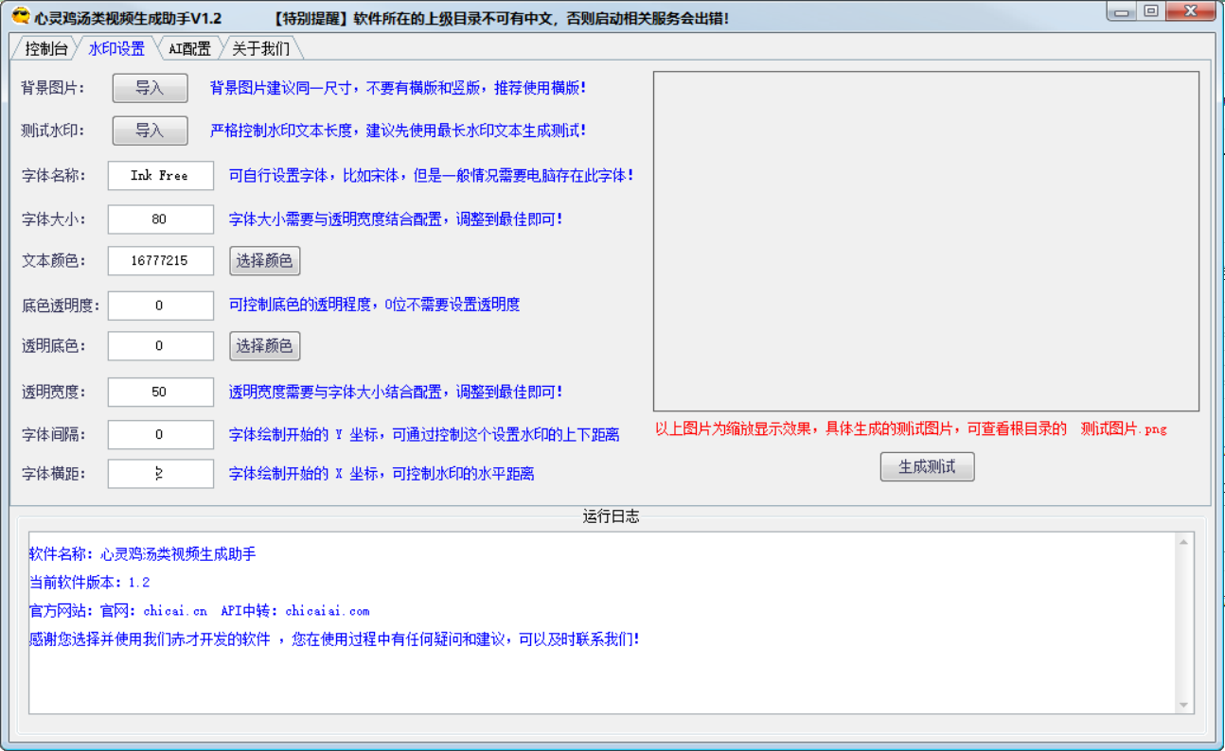Click the 文本颜色 field showing 16777215

pyautogui.click(x=161, y=261)
